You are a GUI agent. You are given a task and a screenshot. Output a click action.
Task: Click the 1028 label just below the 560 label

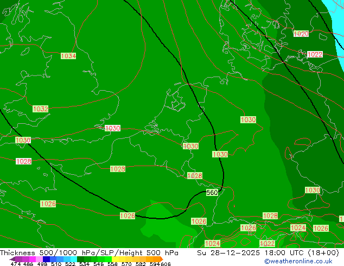pyautogui.click(x=199, y=221)
